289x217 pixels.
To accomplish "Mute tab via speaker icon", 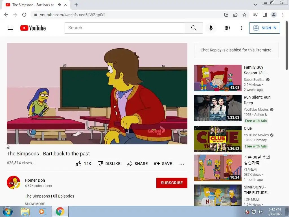I will tap(59, 5).
